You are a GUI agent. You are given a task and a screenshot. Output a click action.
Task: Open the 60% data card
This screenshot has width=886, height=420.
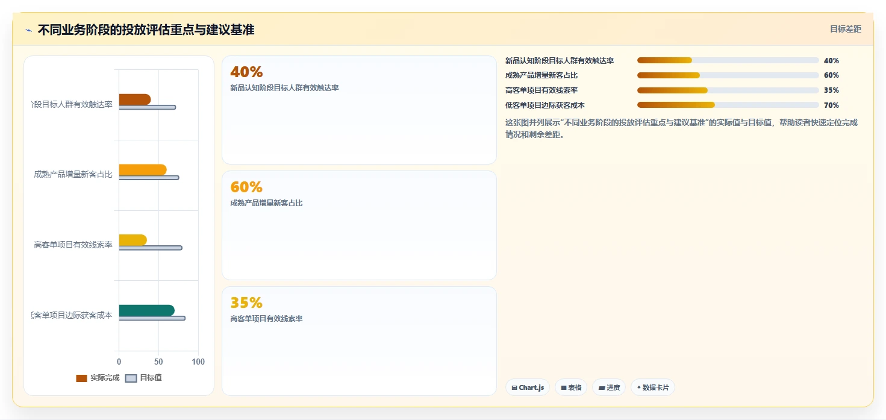coord(359,225)
